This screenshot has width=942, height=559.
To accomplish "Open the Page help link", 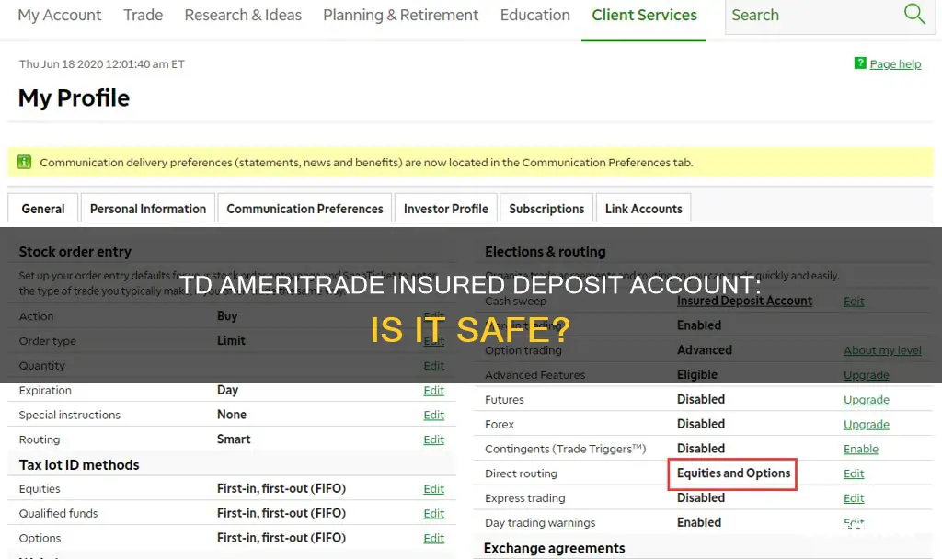I will pos(895,63).
